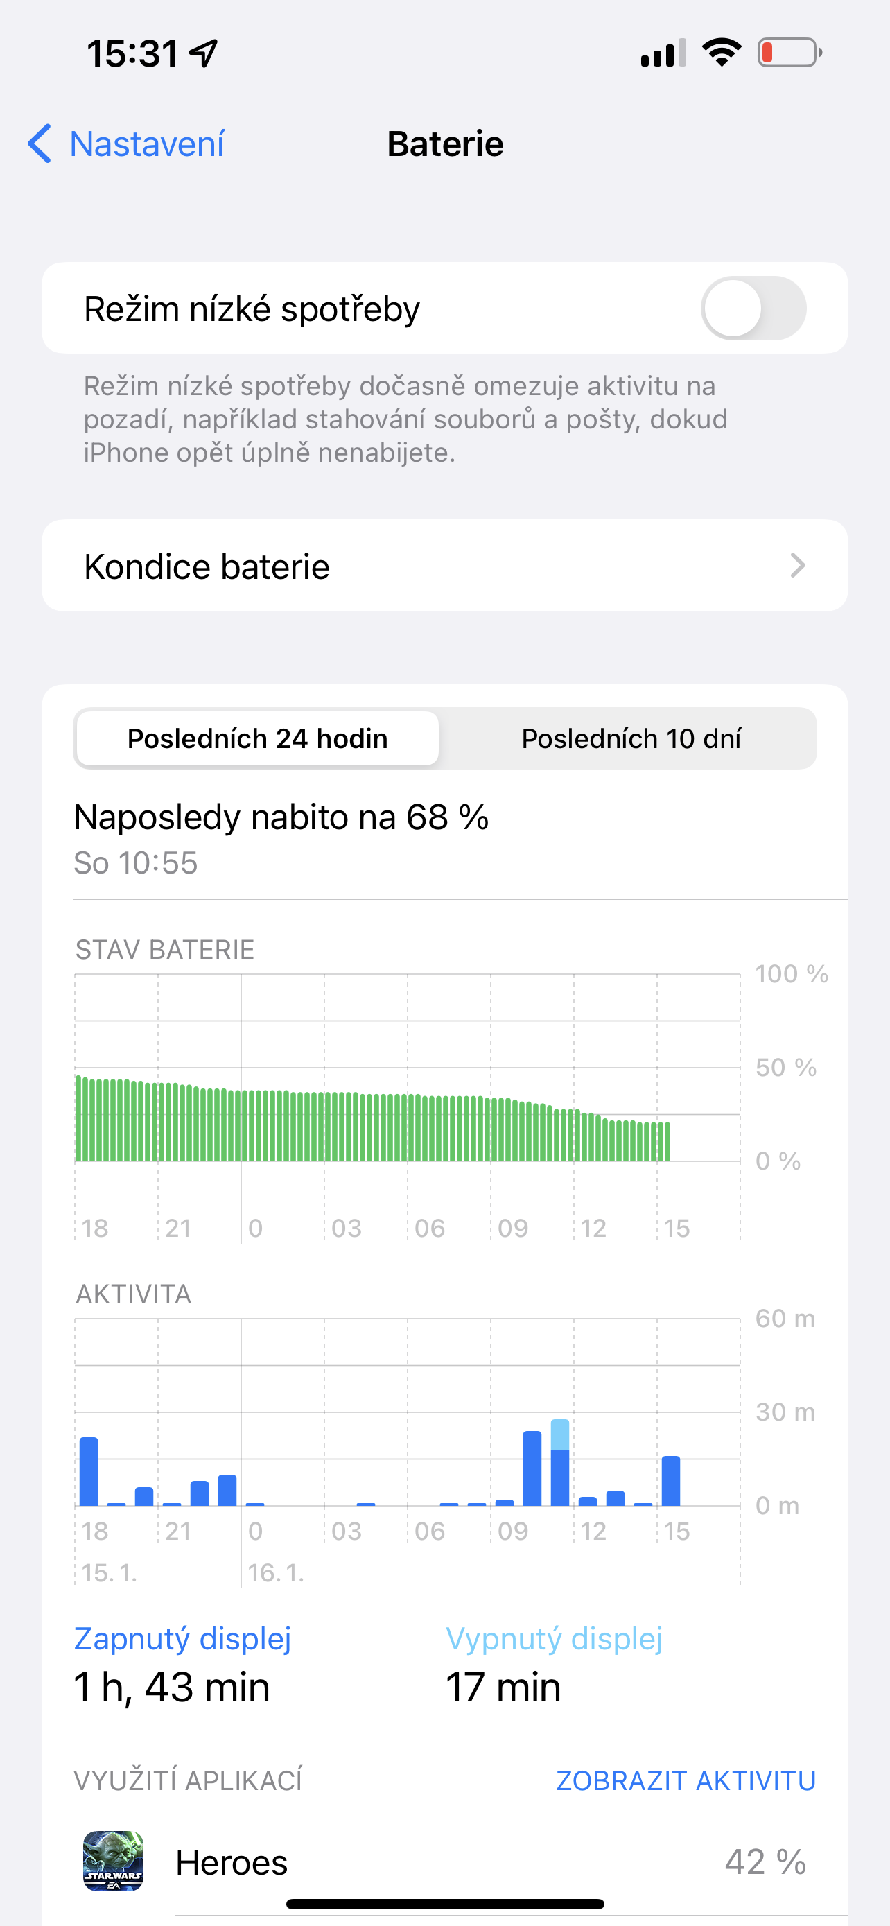The image size is (890, 1926).
Task: Select the Posledních 24 hodin tab
Action: click(x=257, y=738)
